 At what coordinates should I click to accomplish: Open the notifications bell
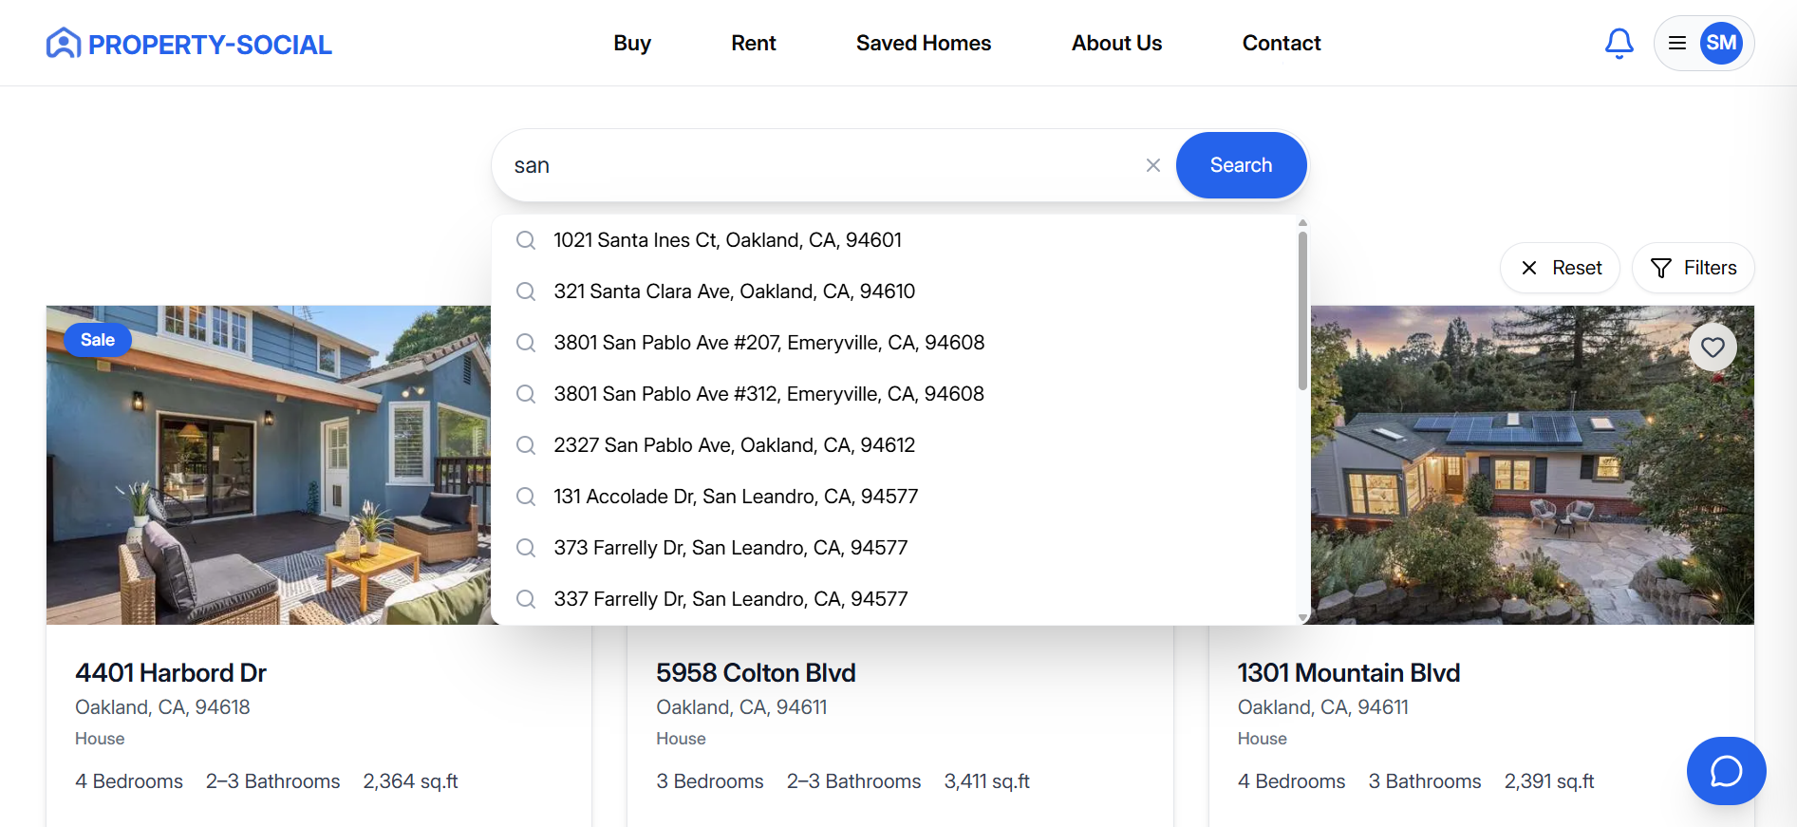[x=1619, y=44]
